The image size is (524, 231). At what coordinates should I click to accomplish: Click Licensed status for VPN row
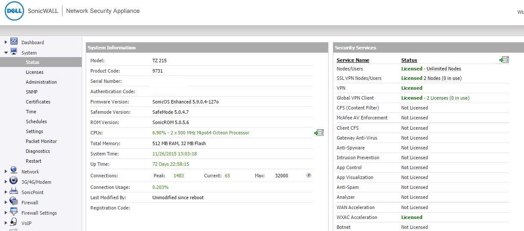[412, 88]
